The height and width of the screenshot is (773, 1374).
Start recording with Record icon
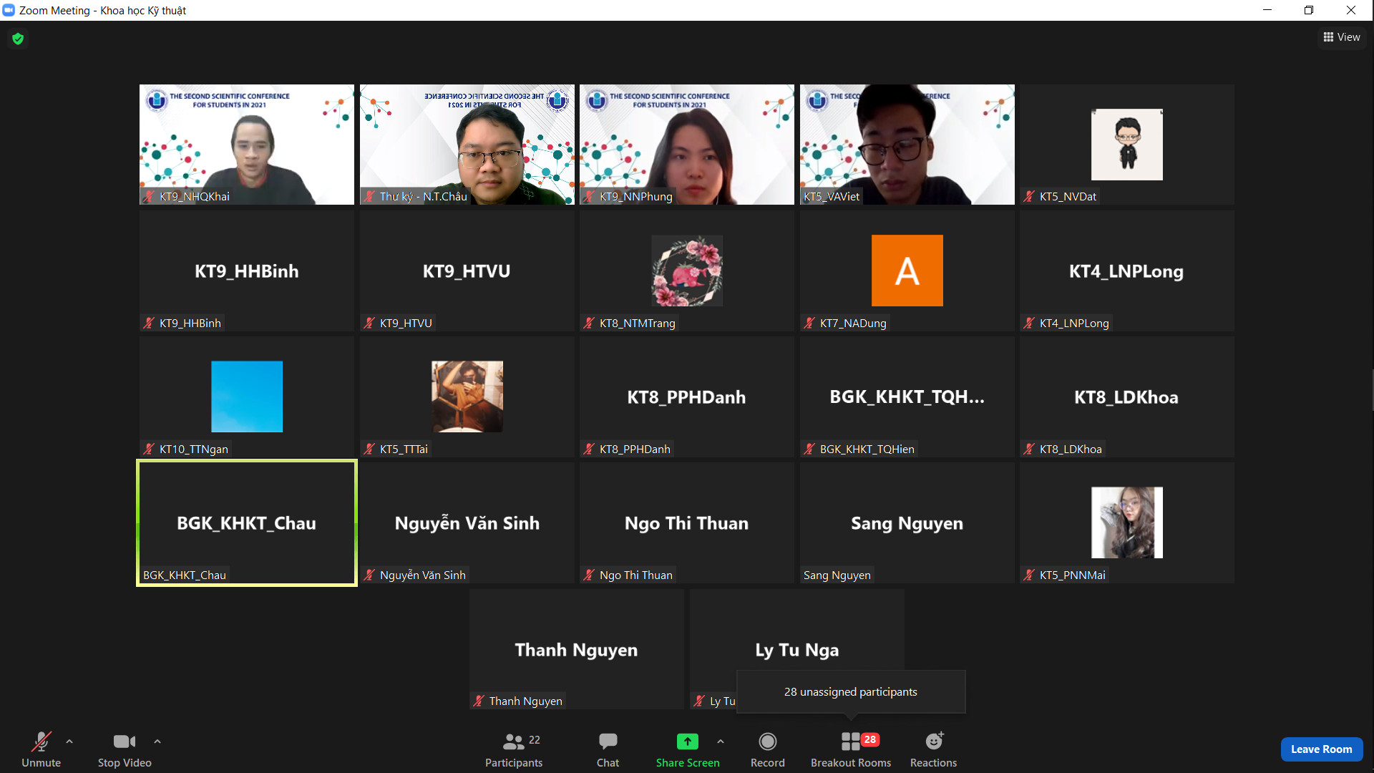[x=767, y=742]
